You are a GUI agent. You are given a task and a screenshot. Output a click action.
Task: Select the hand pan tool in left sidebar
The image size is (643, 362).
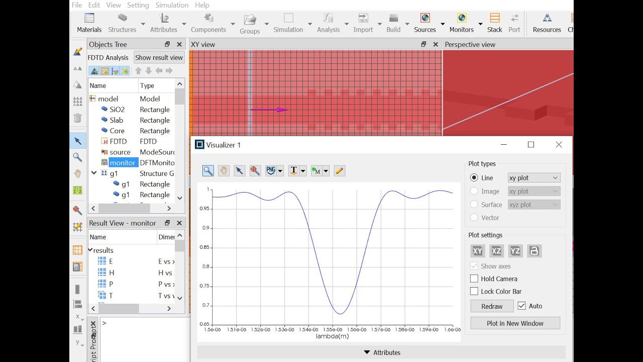pyautogui.click(x=77, y=174)
